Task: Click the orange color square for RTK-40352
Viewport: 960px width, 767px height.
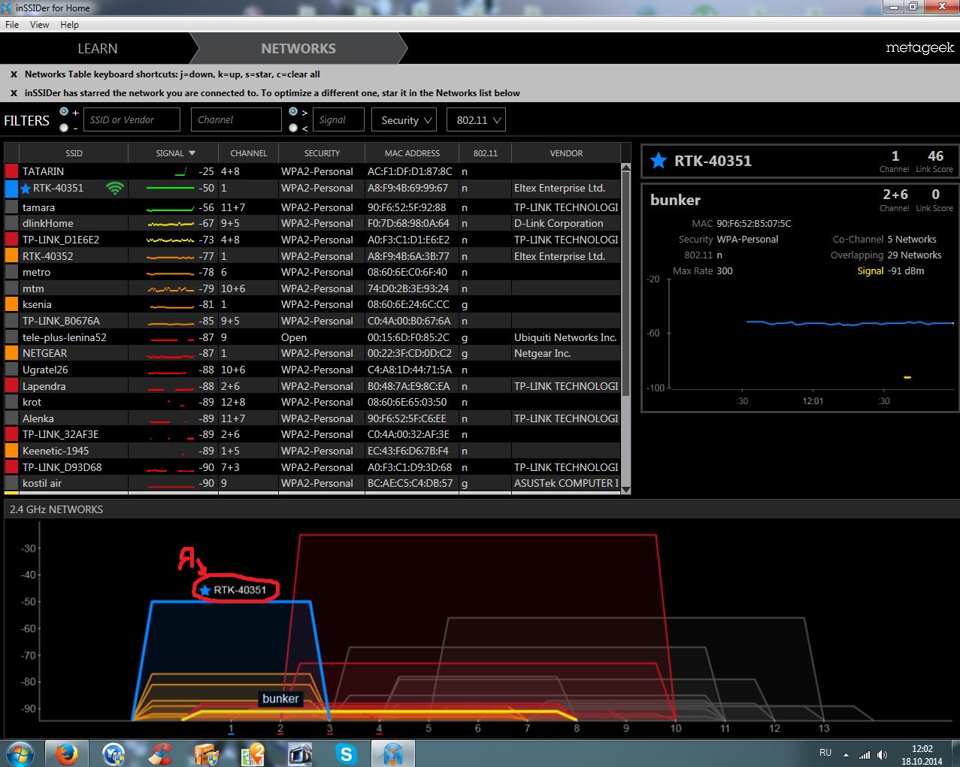Action: click(11, 256)
